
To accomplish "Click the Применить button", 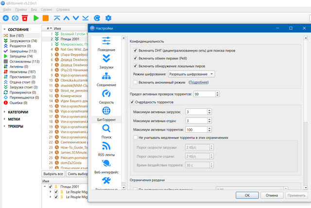I will coord(296,195).
